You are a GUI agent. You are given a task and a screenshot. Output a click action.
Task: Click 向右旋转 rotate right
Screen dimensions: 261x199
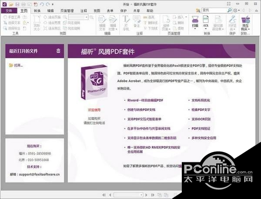pos(72,28)
